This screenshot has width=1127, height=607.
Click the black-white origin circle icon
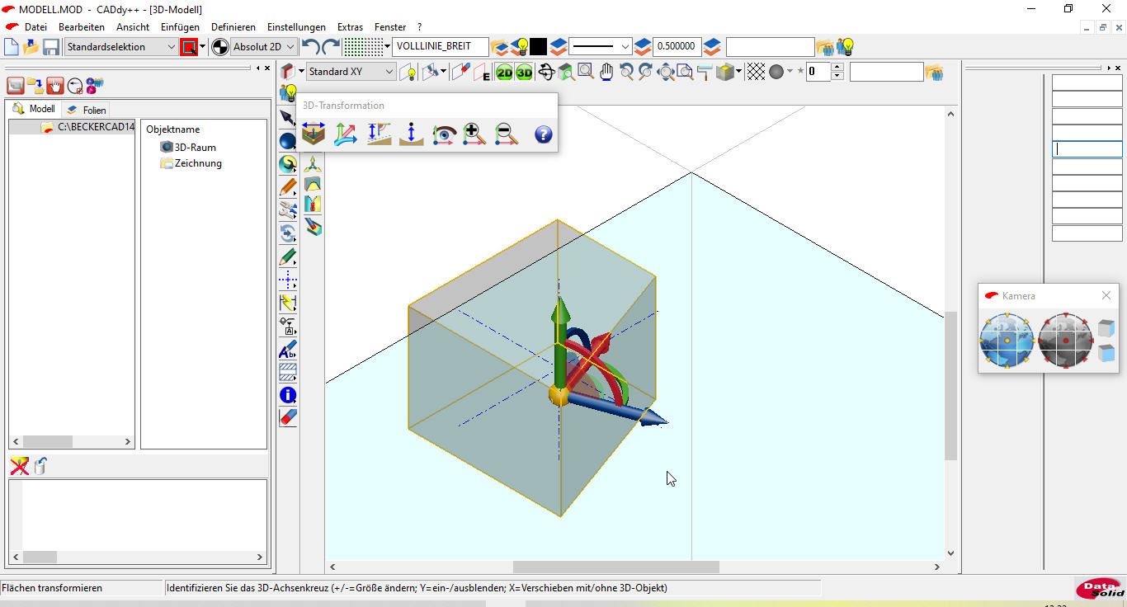(220, 47)
